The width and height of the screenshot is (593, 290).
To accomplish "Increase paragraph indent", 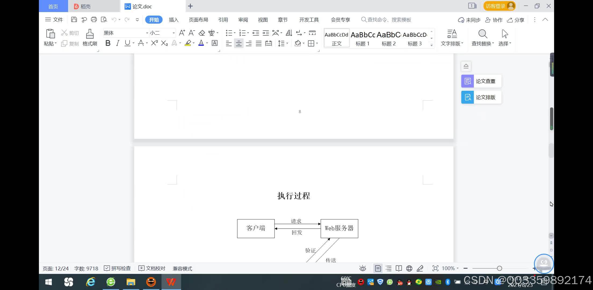I will 266,33.
